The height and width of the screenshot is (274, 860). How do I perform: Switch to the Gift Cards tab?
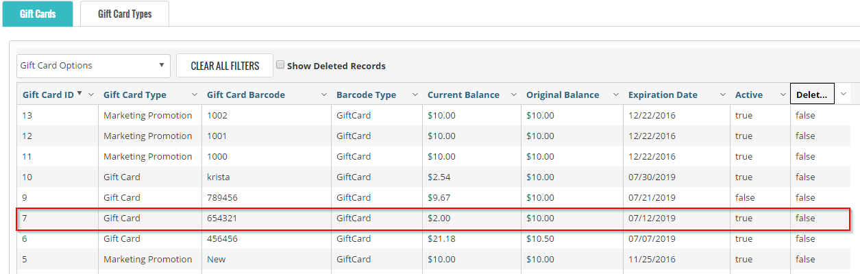click(x=38, y=14)
